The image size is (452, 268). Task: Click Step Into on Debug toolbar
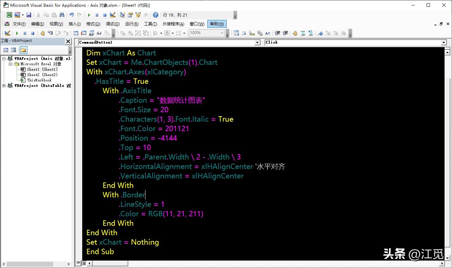(x=50, y=33)
